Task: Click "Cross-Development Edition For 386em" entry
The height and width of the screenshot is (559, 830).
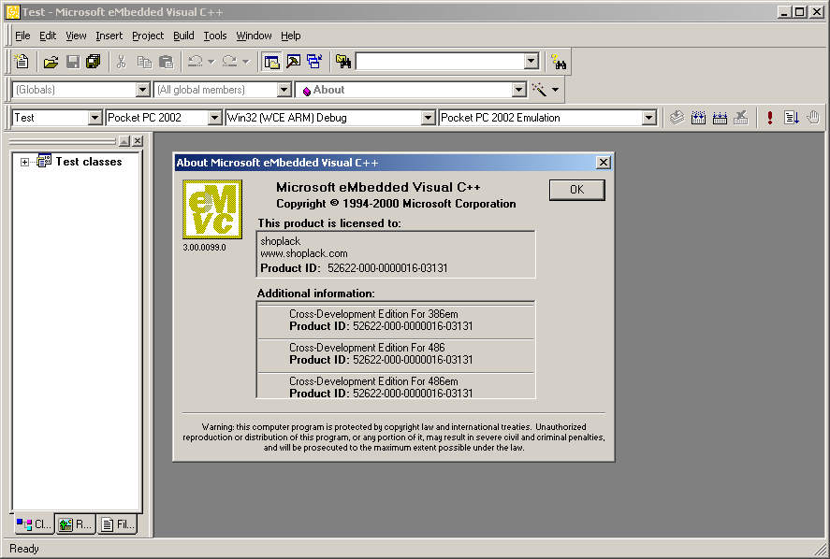Action: [x=373, y=314]
